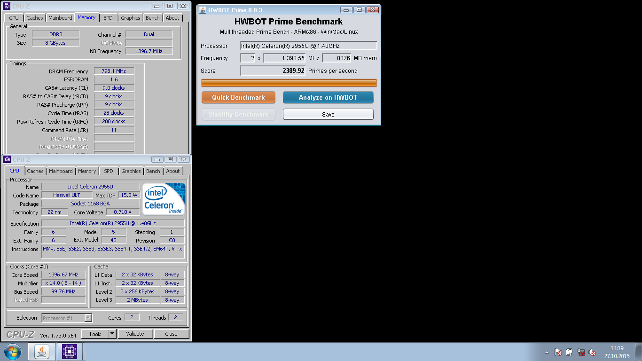Screen dimensions: 642x361
Task: Click the HWBOT core count field showing 2
Action: tap(248, 58)
